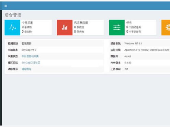This screenshot has height=127, width=170.
Task: Click the 0 个自动任务 count
Action: [134, 27]
